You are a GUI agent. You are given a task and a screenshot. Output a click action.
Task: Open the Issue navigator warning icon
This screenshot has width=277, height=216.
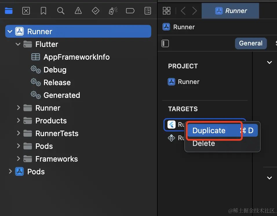pos(78,11)
